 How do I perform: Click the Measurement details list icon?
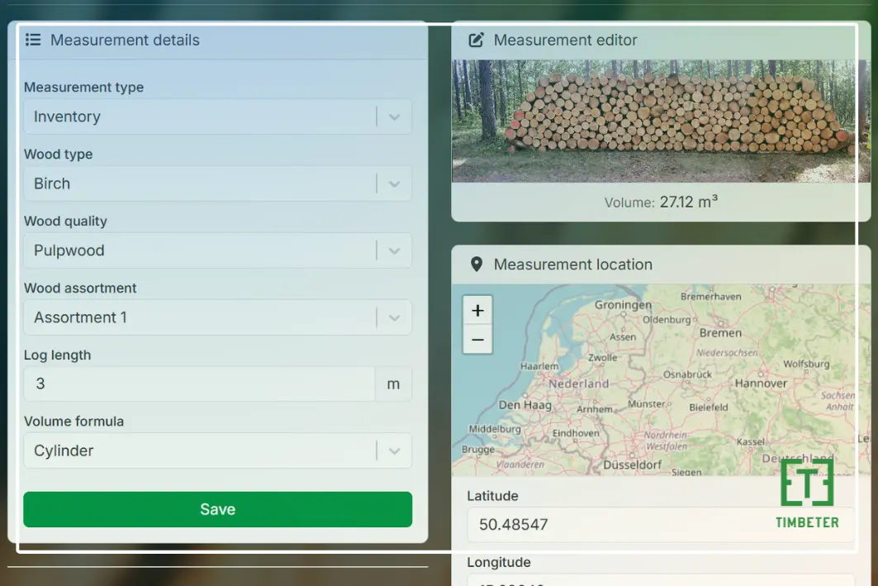[33, 40]
